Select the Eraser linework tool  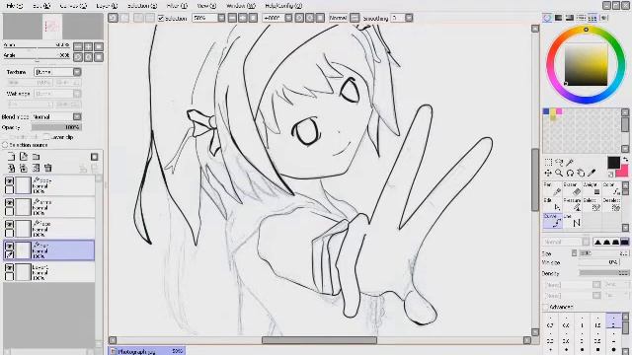pos(572,189)
